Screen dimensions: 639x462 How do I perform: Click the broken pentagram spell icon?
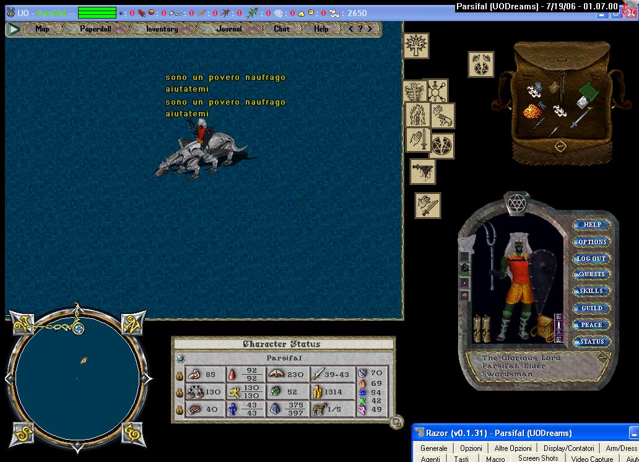pos(442,146)
